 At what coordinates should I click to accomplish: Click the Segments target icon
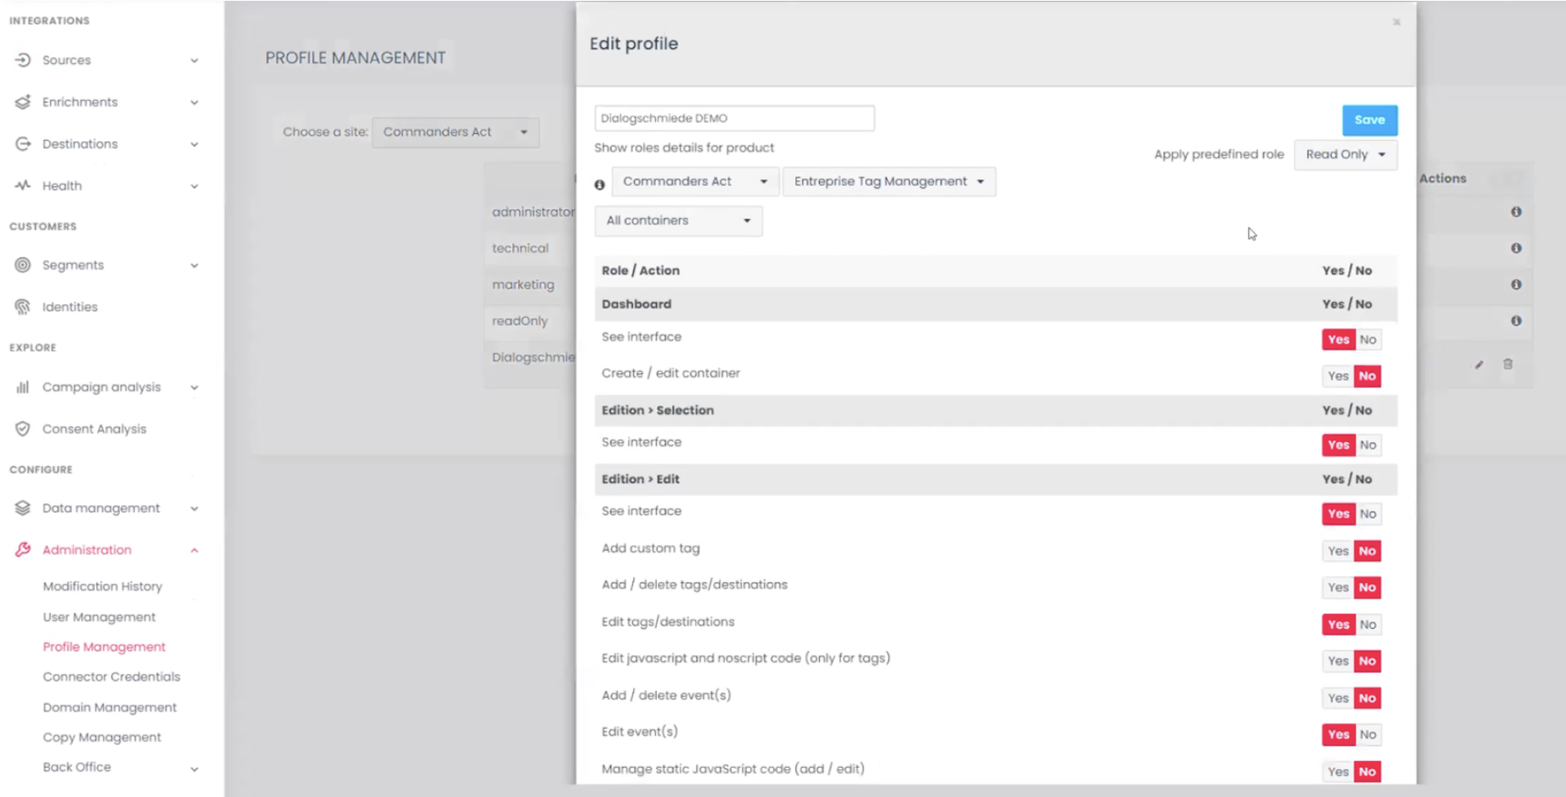point(23,264)
